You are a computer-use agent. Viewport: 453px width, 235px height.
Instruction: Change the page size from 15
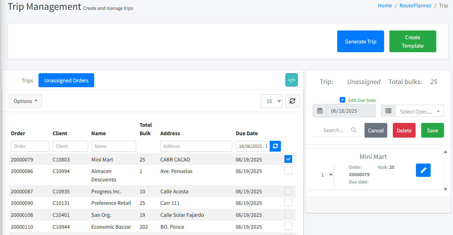click(x=271, y=101)
